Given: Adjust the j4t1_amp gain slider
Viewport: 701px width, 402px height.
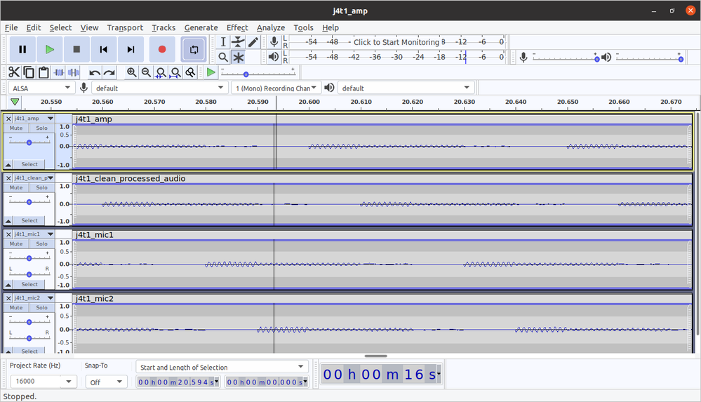Looking at the screenshot, I should pos(29,142).
